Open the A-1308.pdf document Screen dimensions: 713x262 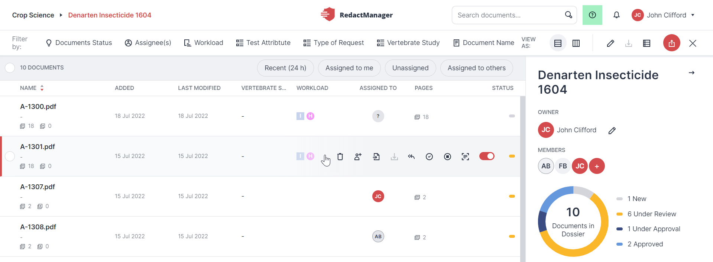click(38, 227)
